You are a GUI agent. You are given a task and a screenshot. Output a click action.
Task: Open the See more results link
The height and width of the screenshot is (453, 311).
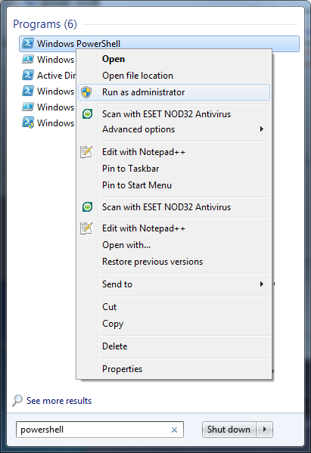click(x=59, y=401)
